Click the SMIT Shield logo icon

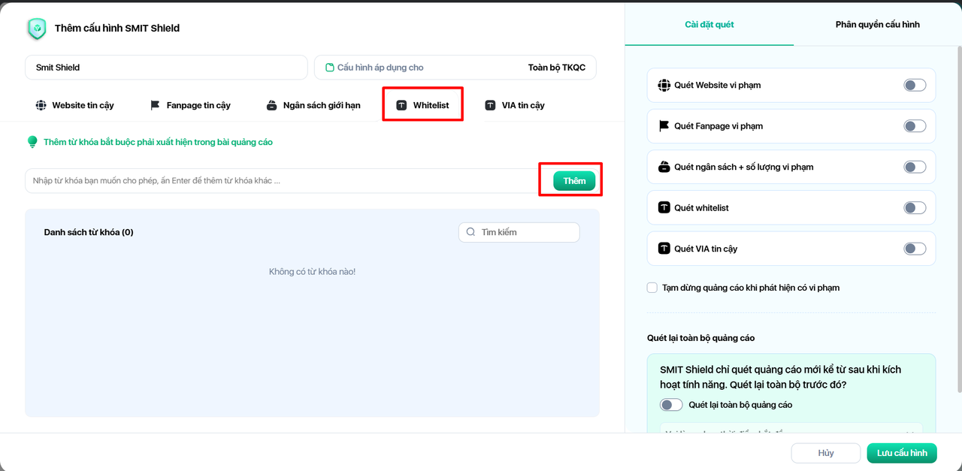pyautogui.click(x=36, y=29)
